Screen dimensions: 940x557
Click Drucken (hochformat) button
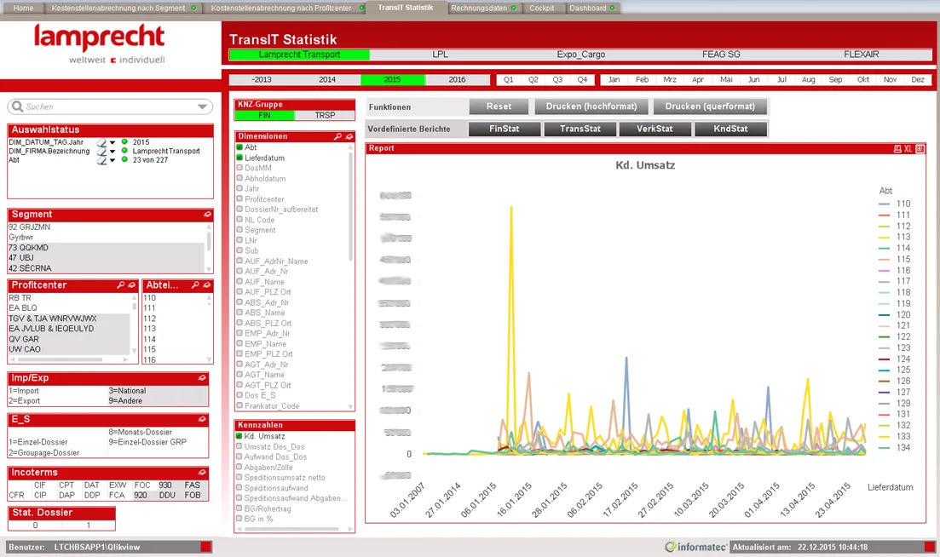pos(591,106)
